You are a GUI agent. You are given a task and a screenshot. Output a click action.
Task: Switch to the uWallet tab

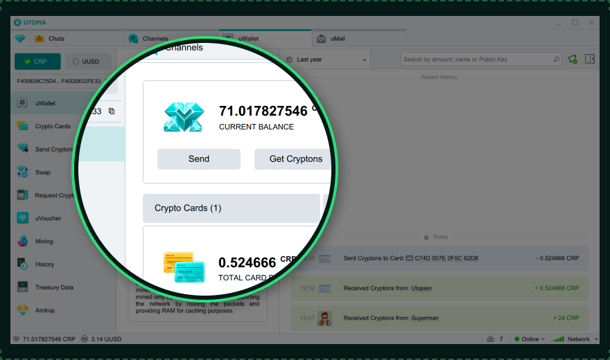coord(265,39)
